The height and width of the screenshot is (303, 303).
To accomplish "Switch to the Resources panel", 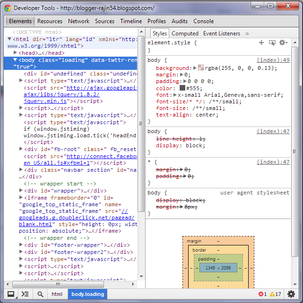I will [50, 21].
